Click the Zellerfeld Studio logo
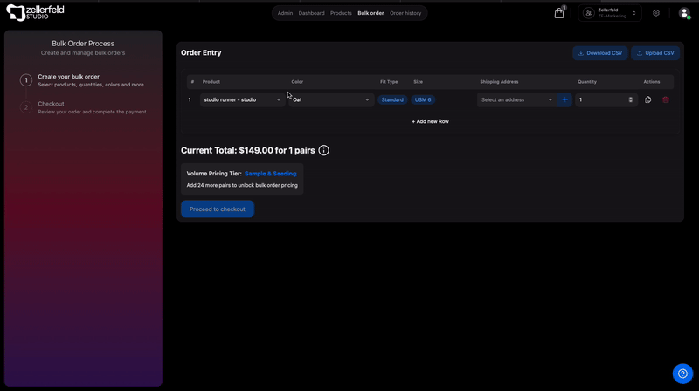Screen dimensions: 699x391 [x=35, y=13]
